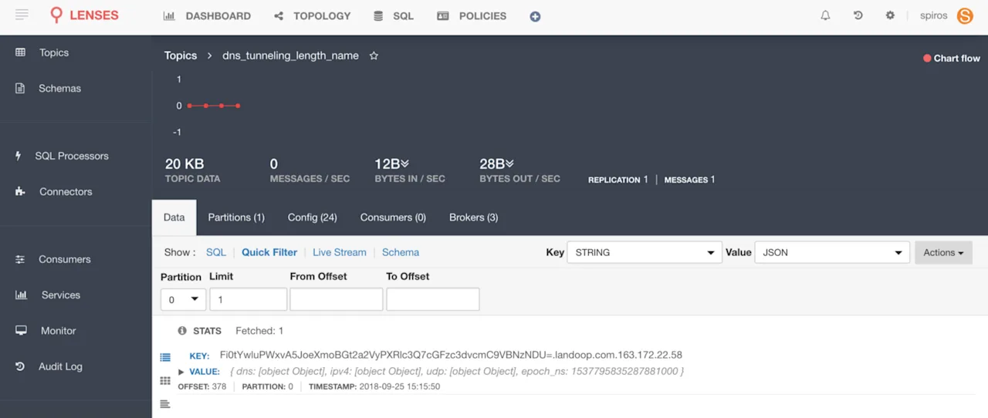Click the STATS info icon

(x=182, y=331)
